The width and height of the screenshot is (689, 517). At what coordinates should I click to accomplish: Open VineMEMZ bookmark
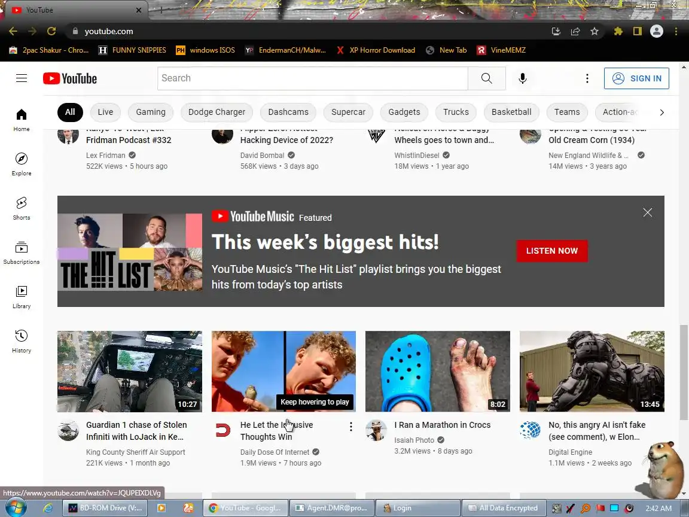click(501, 50)
